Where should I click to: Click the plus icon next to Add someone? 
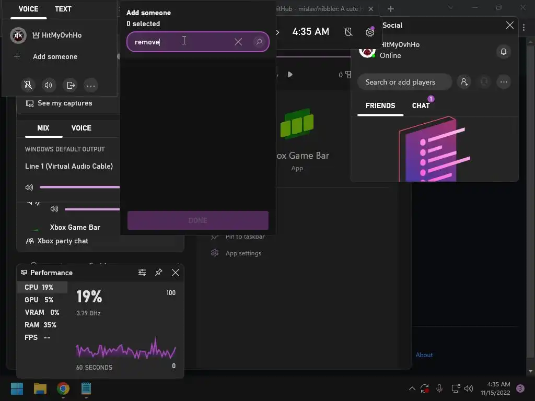point(17,56)
